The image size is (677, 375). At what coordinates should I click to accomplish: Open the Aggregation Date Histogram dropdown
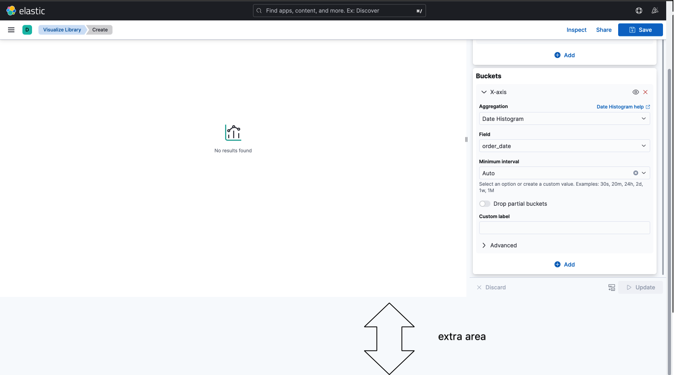[565, 118]
